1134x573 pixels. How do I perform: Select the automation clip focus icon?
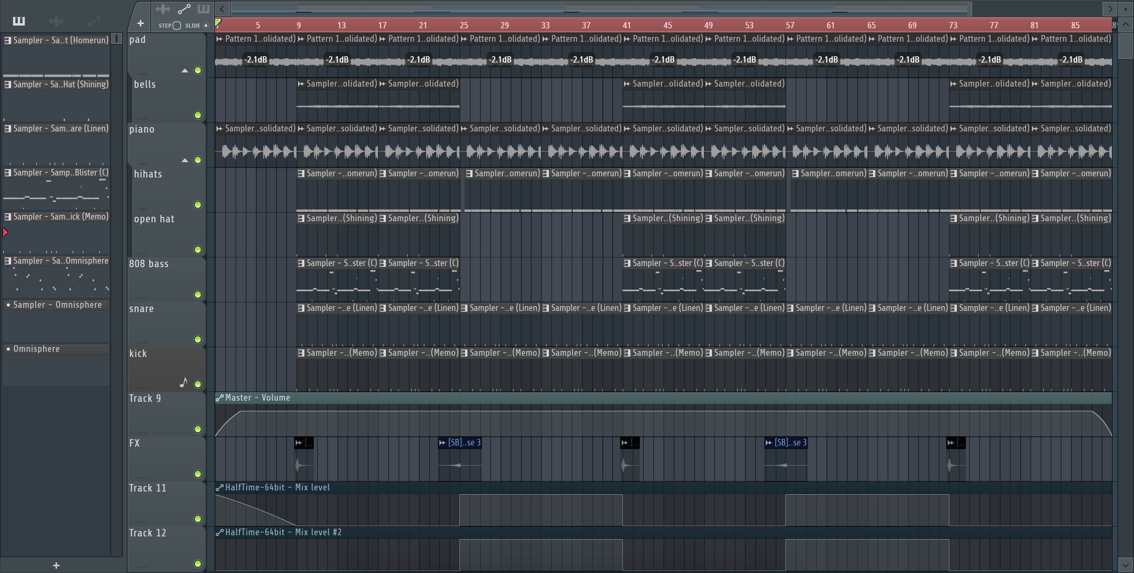pyautogui.click(x=184, y=9)
